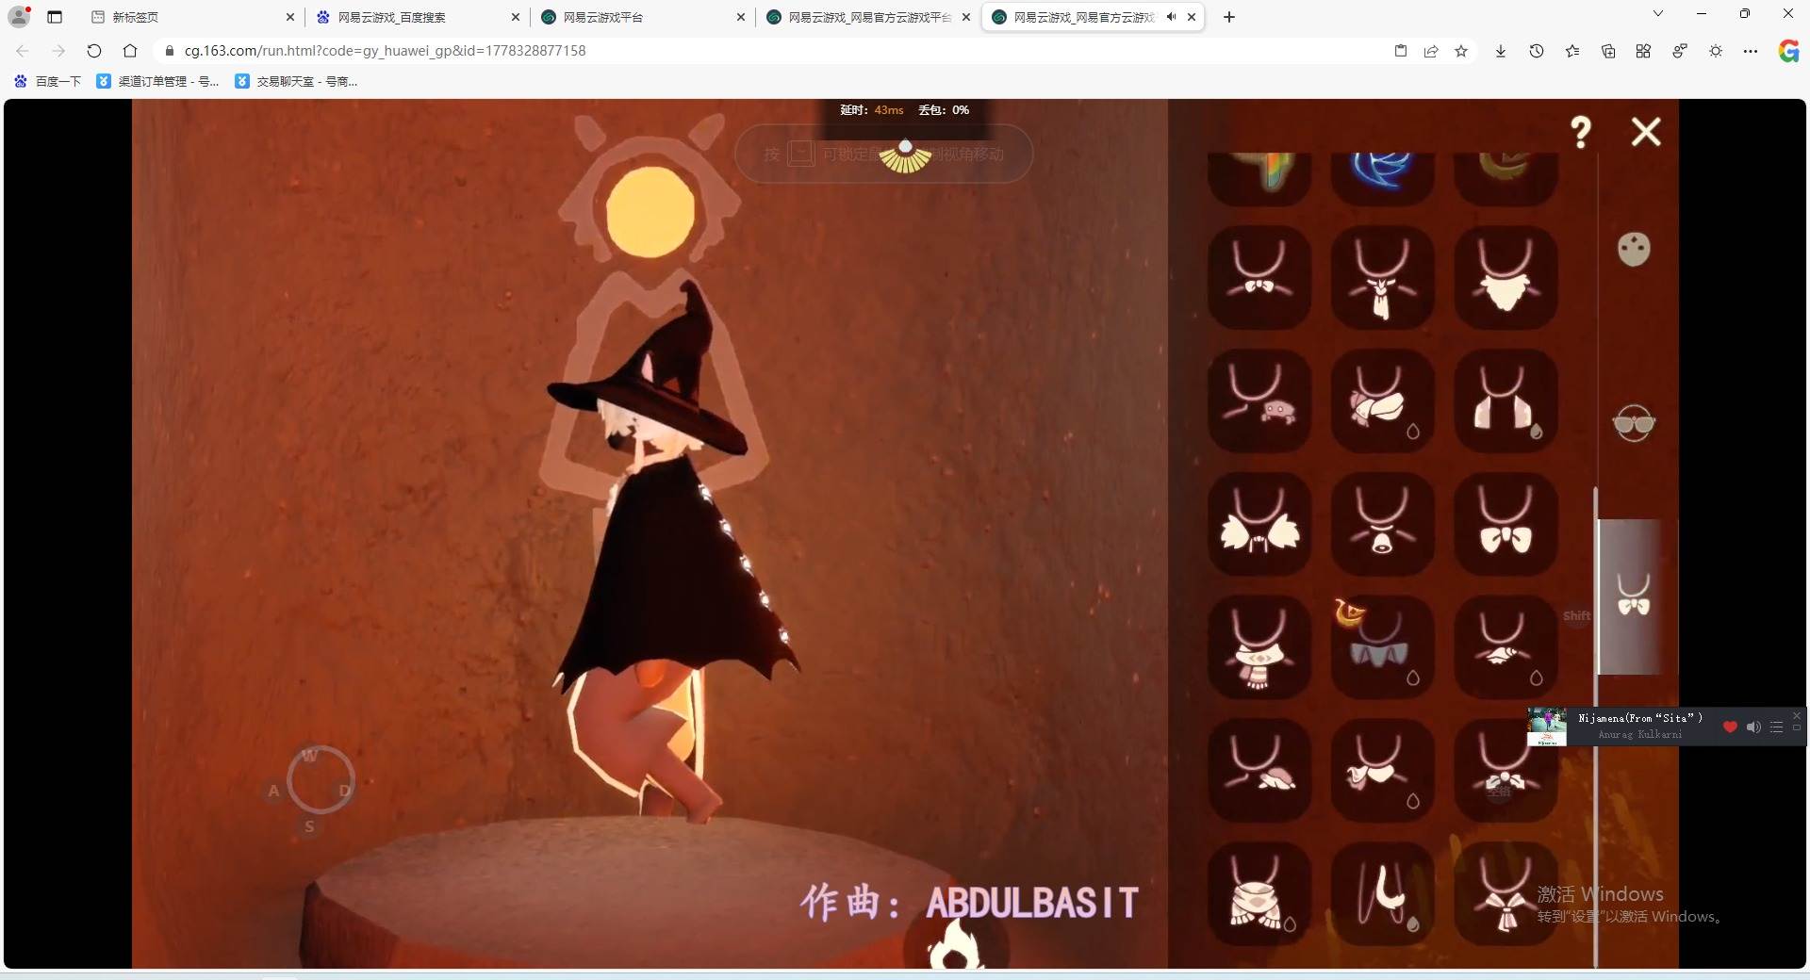Choose the patterned bandana scarf
The width and height of the screenshot is (1810, 980).
[1259, 894]
